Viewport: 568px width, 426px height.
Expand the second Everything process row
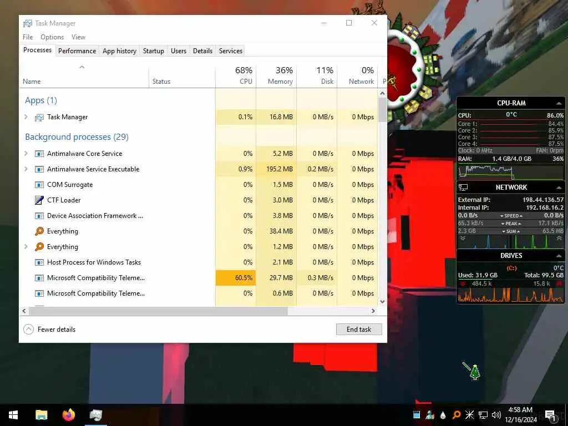coord(26,246)
